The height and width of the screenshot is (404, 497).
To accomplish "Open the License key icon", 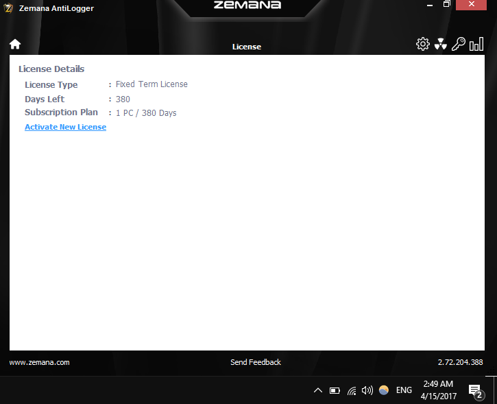I will pyautogui.click(x=459, y=44).
